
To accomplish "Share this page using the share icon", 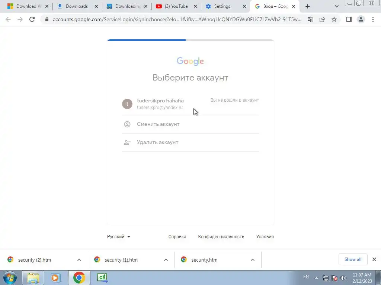I will click(322, 19).
